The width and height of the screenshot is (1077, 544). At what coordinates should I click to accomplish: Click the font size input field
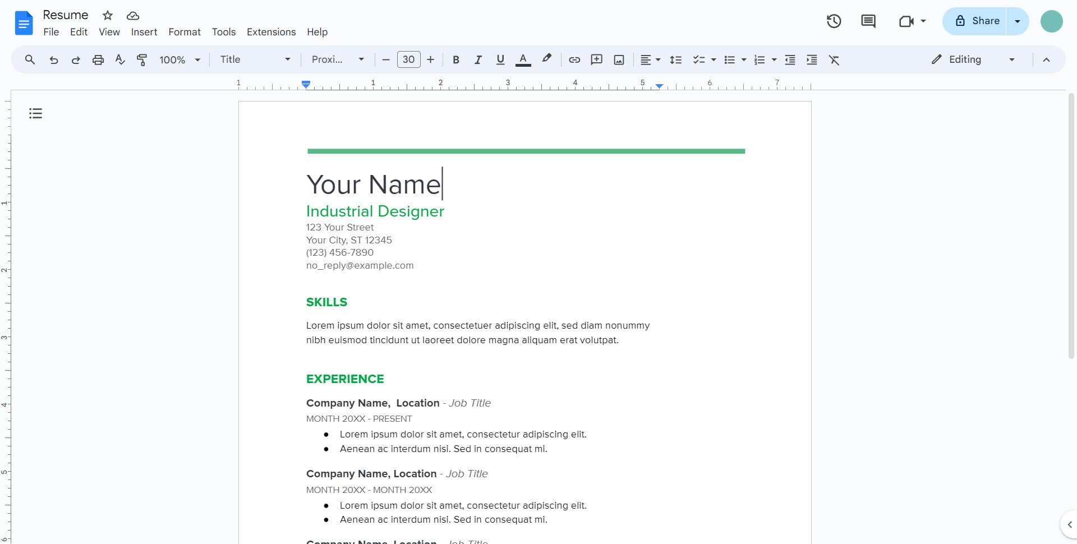[408, 59]
